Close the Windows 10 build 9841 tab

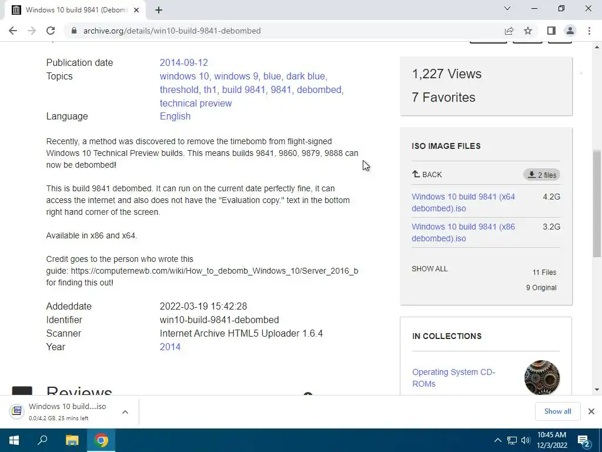136,10
